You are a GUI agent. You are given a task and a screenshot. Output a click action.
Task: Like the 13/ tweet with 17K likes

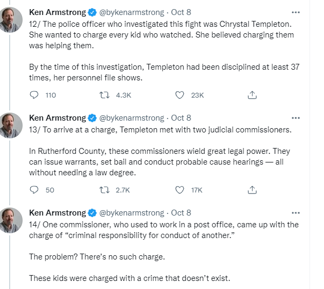point(181,190)
